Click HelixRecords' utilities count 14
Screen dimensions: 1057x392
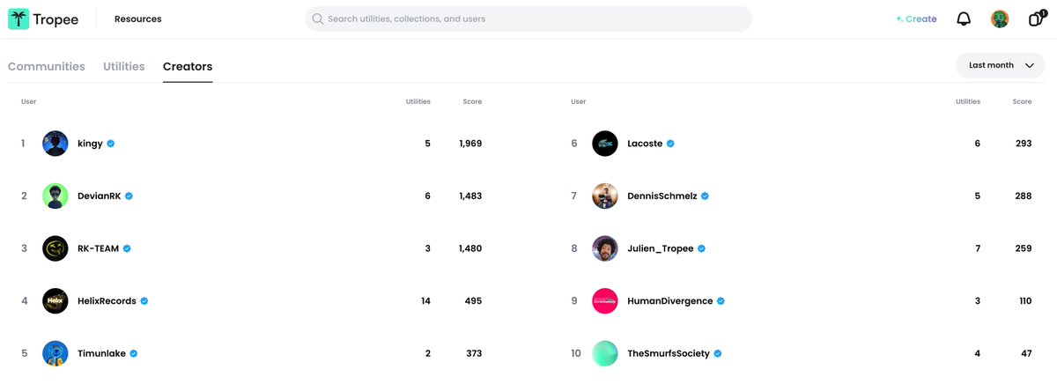[425, 301]
